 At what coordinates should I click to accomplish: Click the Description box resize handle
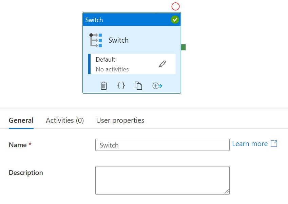tap(227, 191)
